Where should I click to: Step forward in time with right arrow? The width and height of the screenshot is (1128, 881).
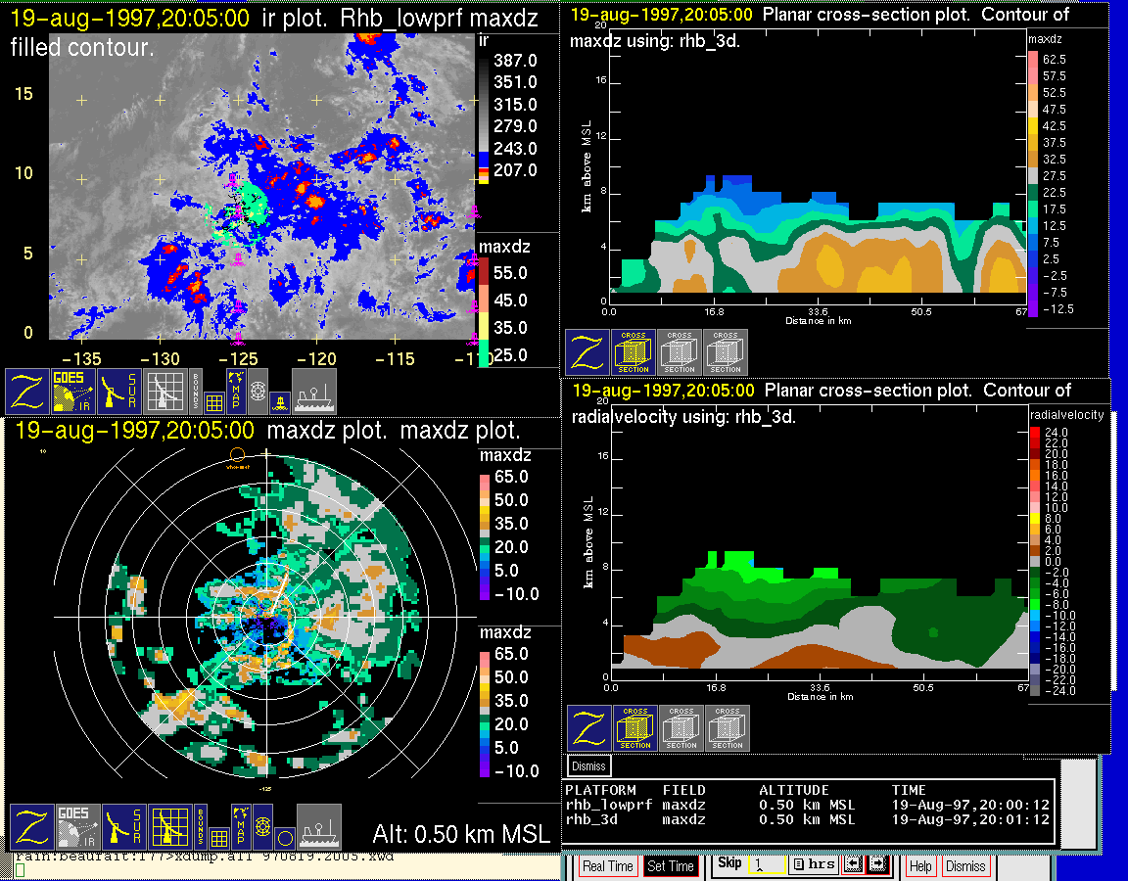[877, 865]
